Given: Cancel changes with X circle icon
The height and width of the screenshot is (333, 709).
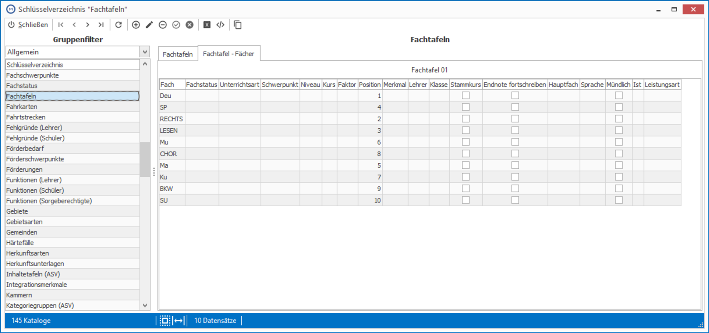Looking at the screenshot, I should click(189, 25).
